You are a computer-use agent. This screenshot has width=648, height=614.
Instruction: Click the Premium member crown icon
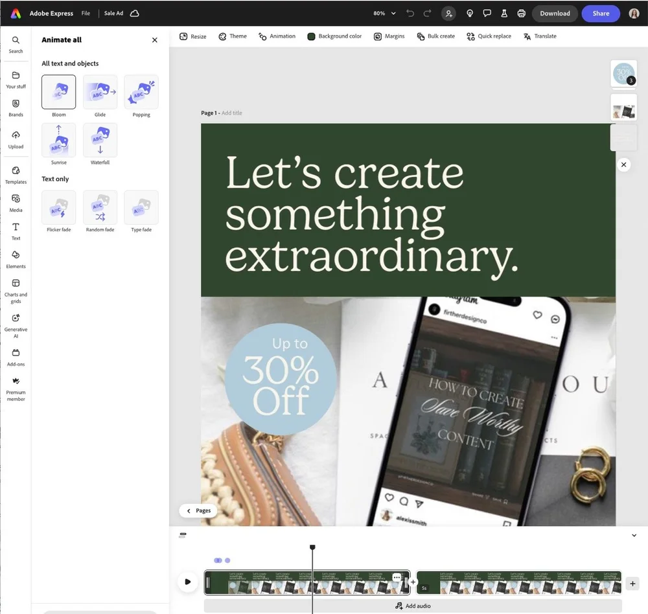pyautogui.click(x=16, y=381)
